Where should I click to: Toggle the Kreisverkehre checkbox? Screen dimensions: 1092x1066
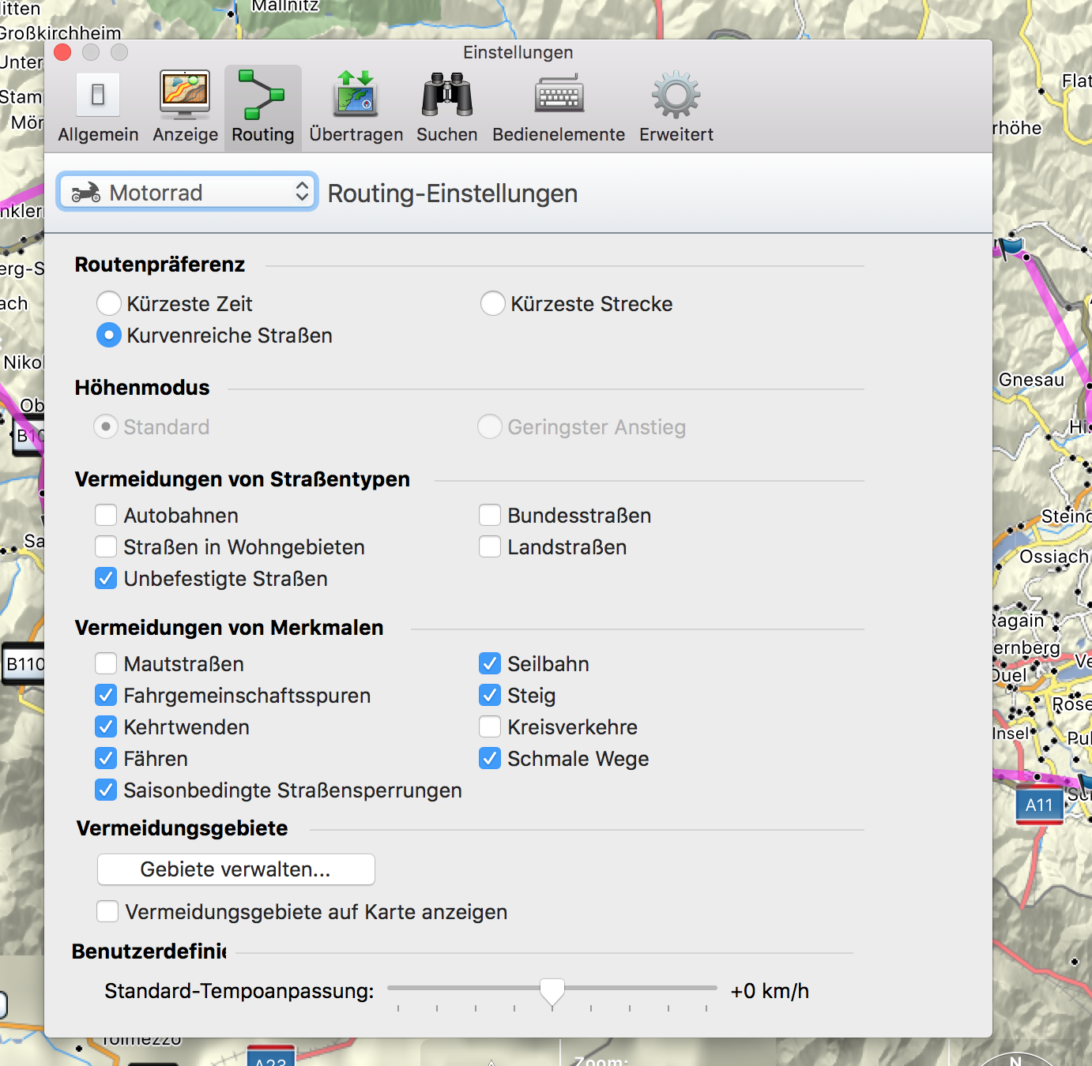pyautogui.click(x=490, y=727)
